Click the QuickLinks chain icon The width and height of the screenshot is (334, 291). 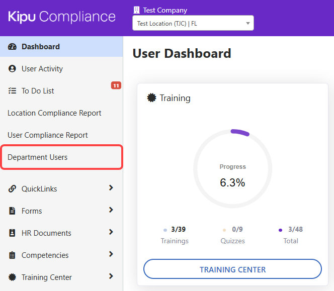[x=12, y=189]
